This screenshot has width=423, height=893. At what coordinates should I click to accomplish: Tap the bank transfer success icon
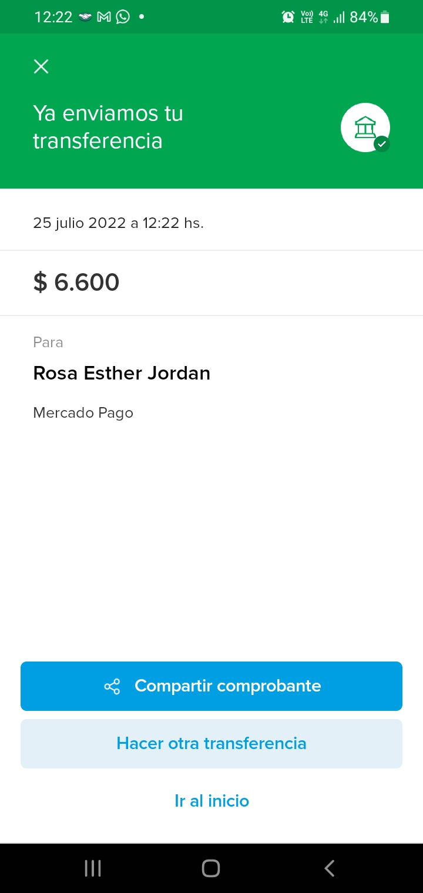click(365, 127)
